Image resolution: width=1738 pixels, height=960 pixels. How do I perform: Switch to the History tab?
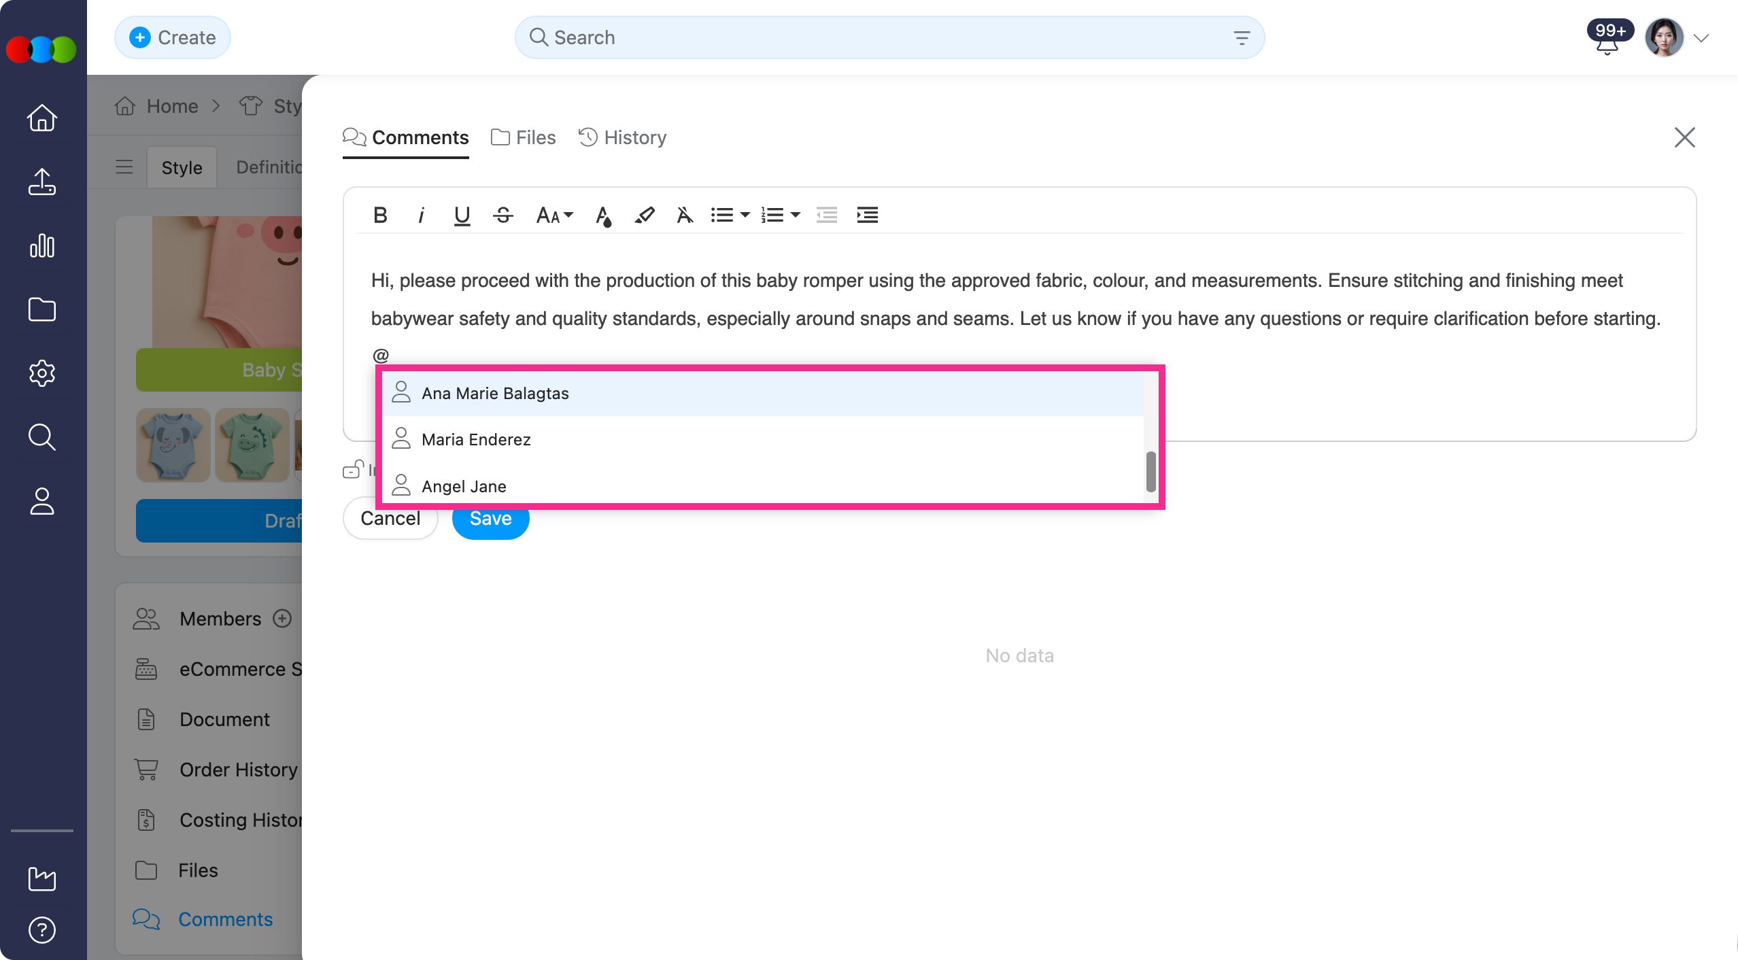[x=622, y=137]
